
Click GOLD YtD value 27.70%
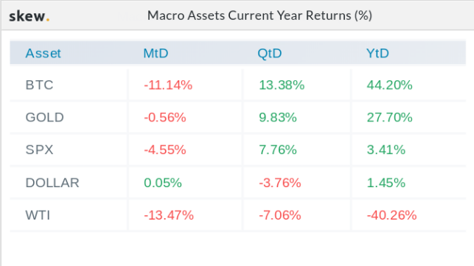(x=390, y=117)
